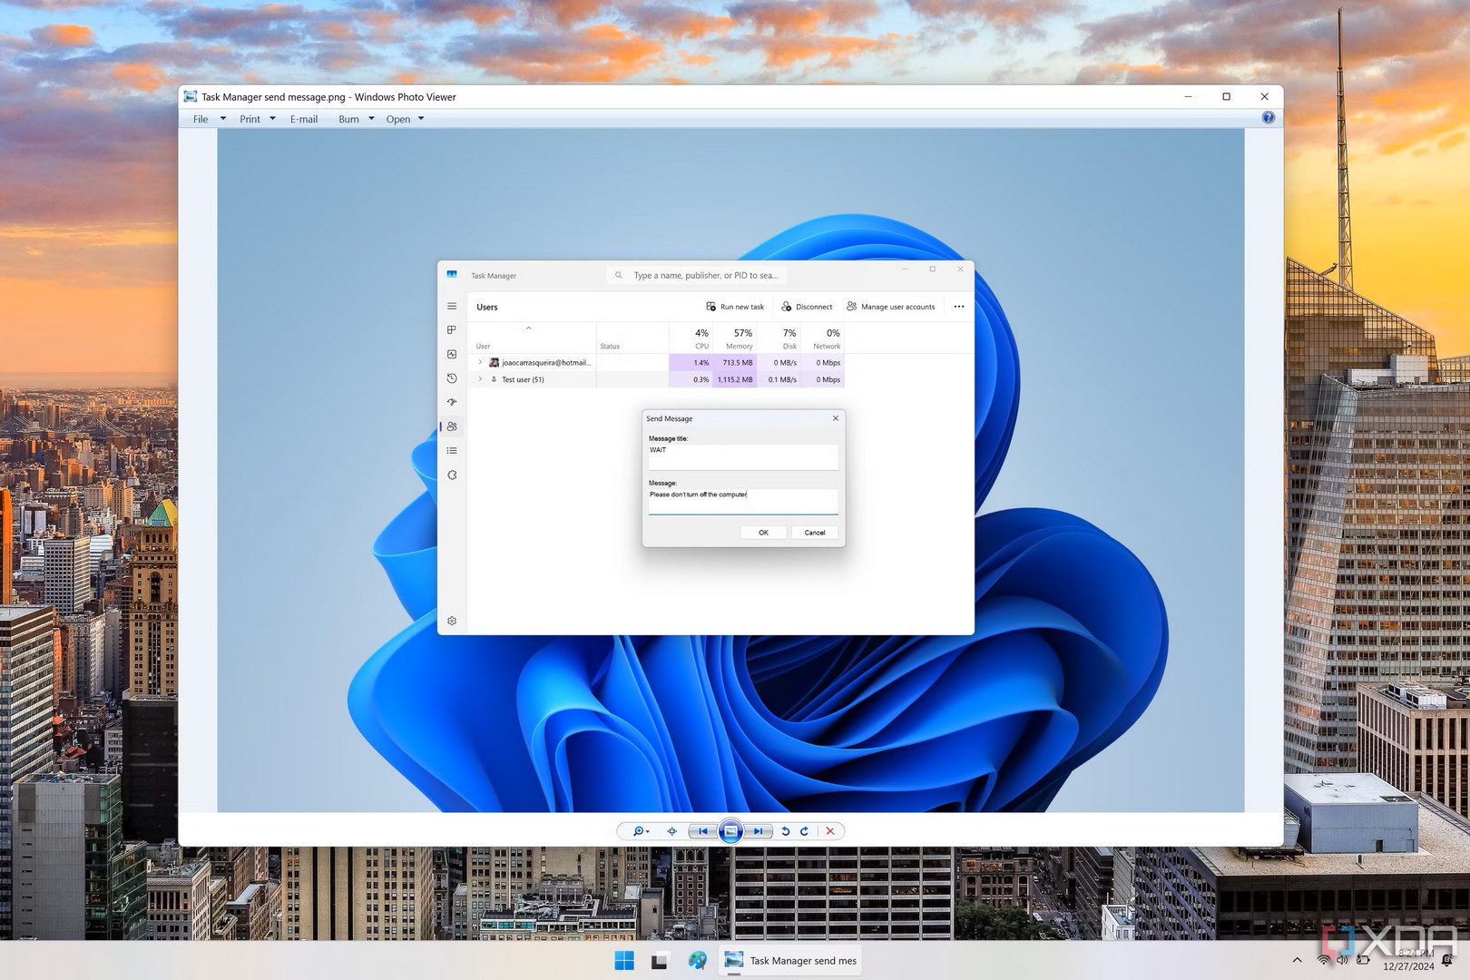Open Photo Viewer help icon

tap(1268, 118)
